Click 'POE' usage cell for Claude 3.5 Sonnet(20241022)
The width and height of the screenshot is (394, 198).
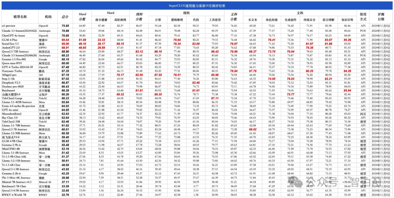[x=362, y=31]
